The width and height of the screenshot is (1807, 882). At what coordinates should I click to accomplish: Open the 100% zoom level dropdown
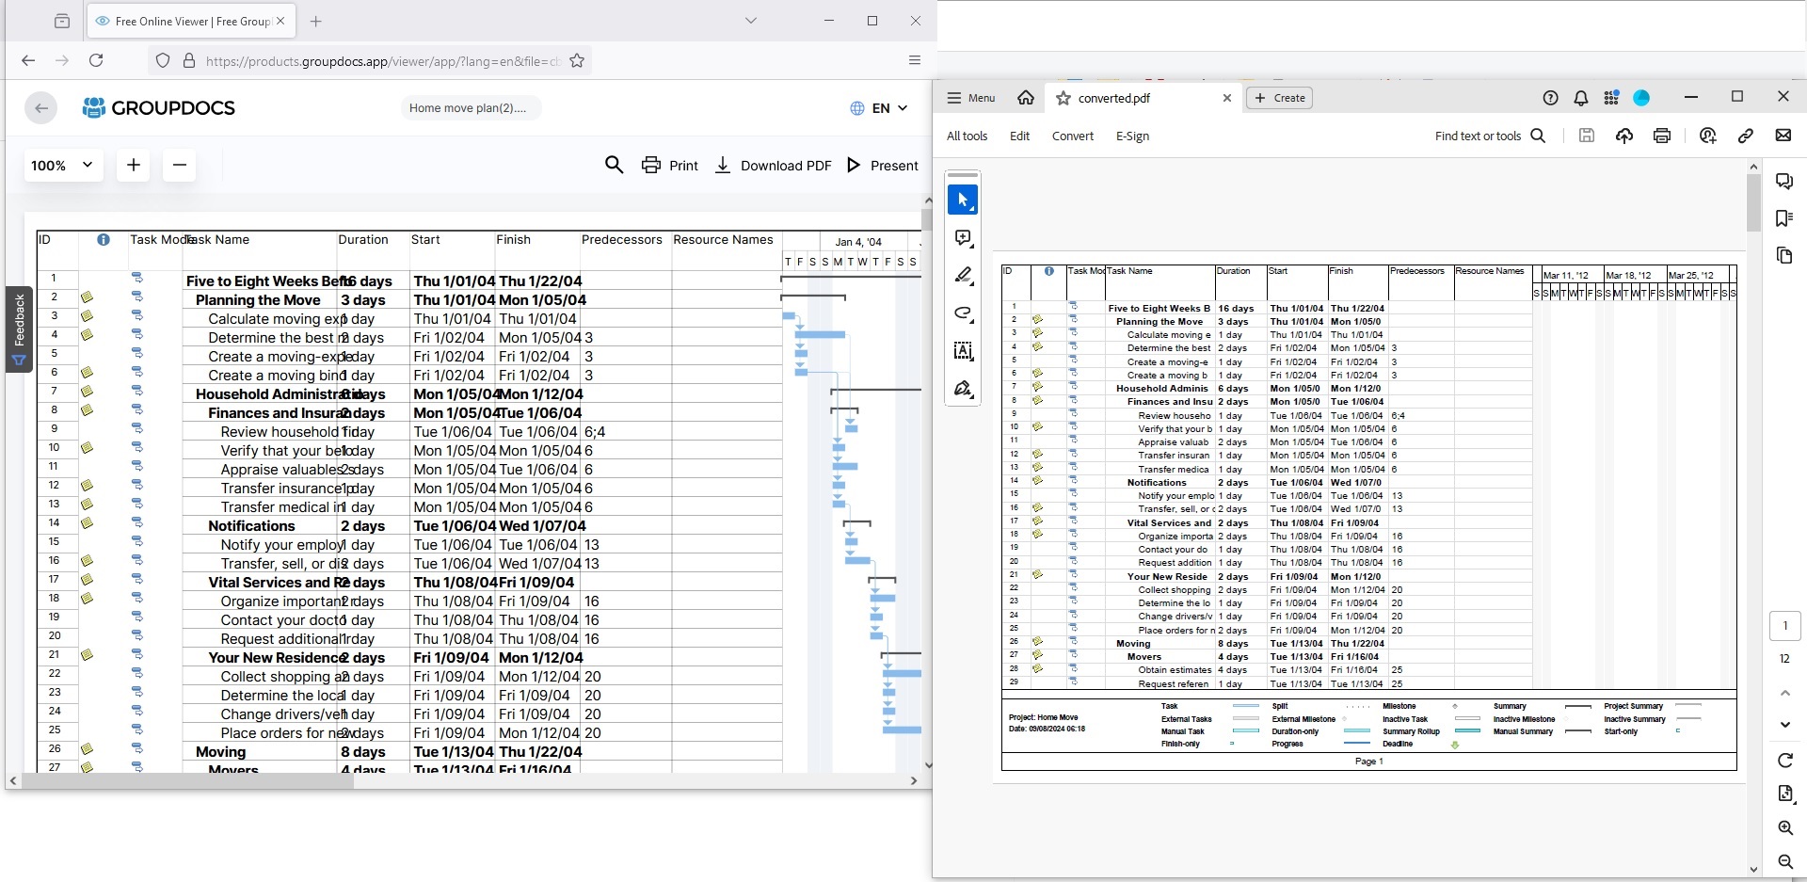coord(62,166)
